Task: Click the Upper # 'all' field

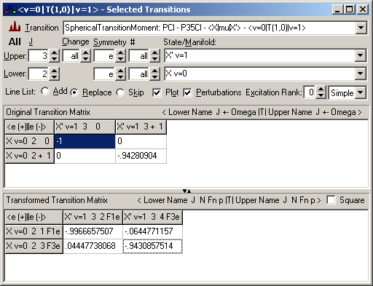Action: coord(139,56)
